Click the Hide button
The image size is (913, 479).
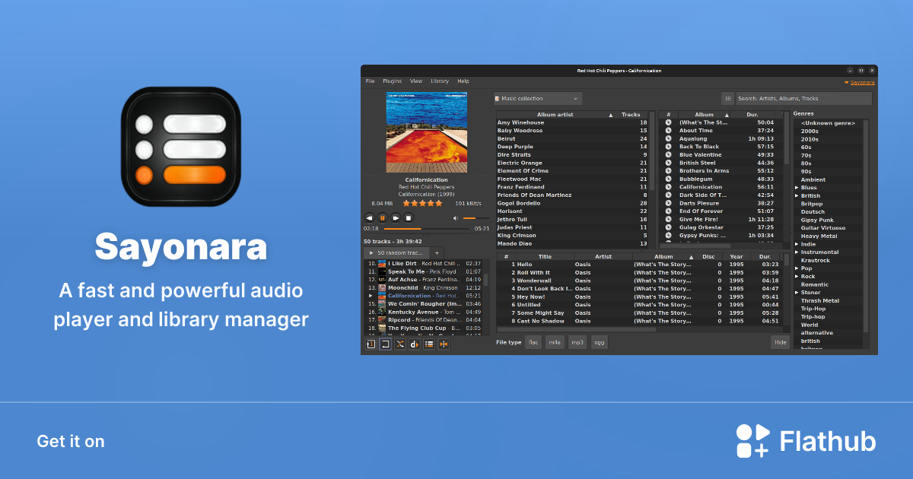click(x=780, y=342)
